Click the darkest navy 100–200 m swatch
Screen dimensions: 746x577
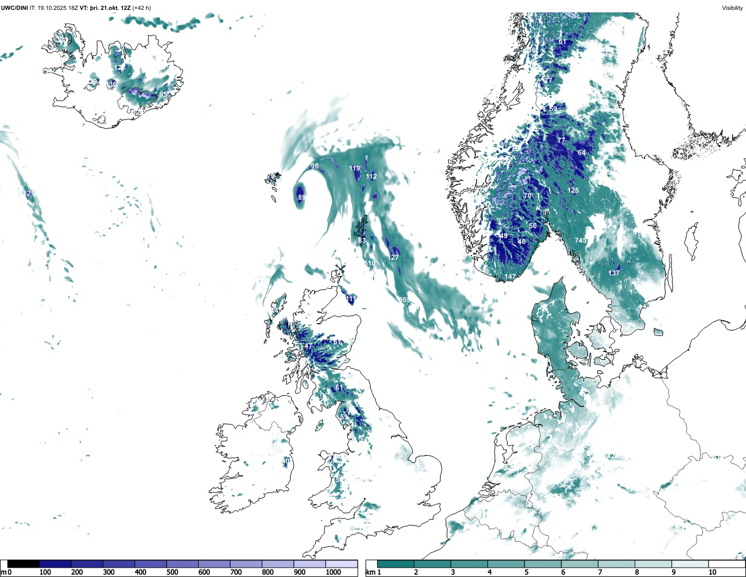(55, 564)
